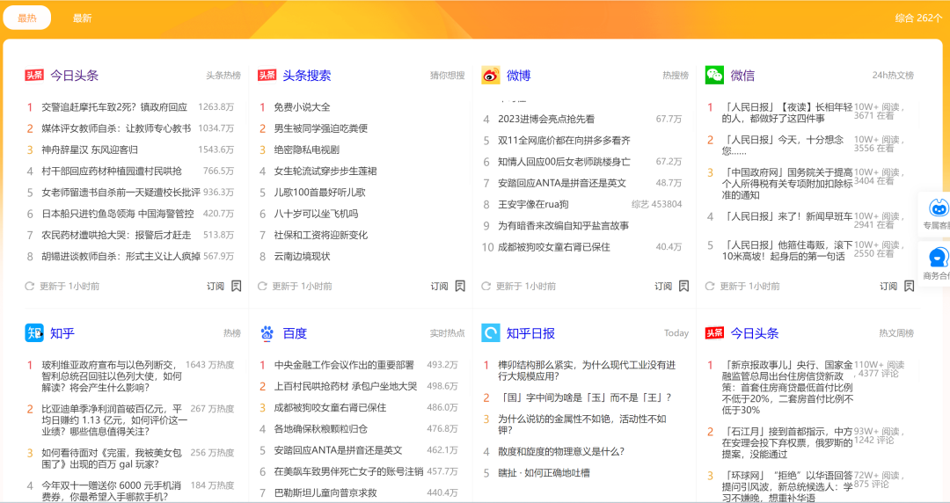Open 上百村民哄抢药材 承包户坐地大哭
Viewport: 950px width, 503px height.
346,386
